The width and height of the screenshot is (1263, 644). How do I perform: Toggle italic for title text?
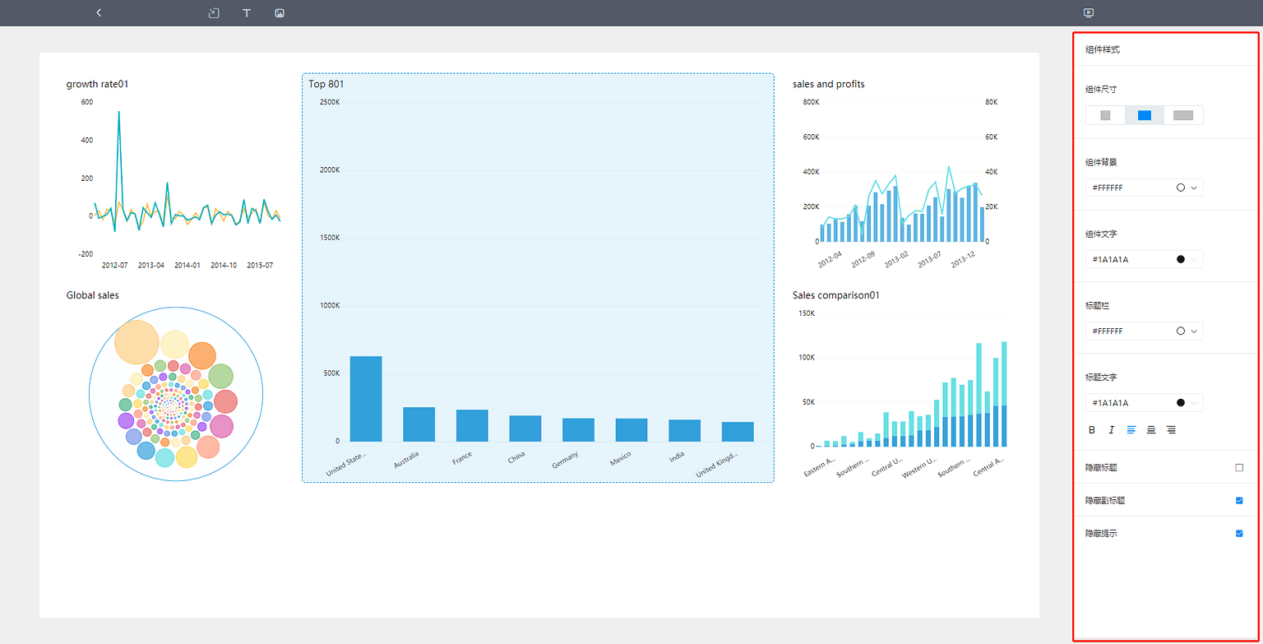click(1112, 429)
